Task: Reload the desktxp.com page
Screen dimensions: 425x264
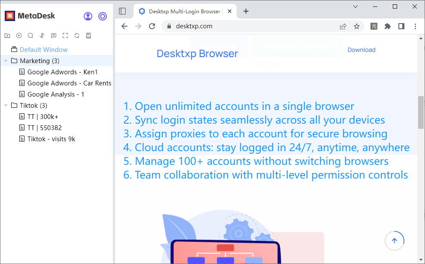Action: pyautogui.click(x=152, y=26)
